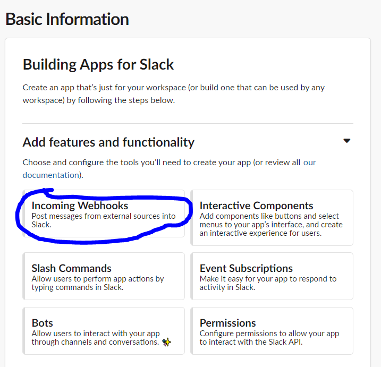Click the sparkle emoji beside Bots description
381x367 pixels.
pyautogui.click(x=167, y=342)
